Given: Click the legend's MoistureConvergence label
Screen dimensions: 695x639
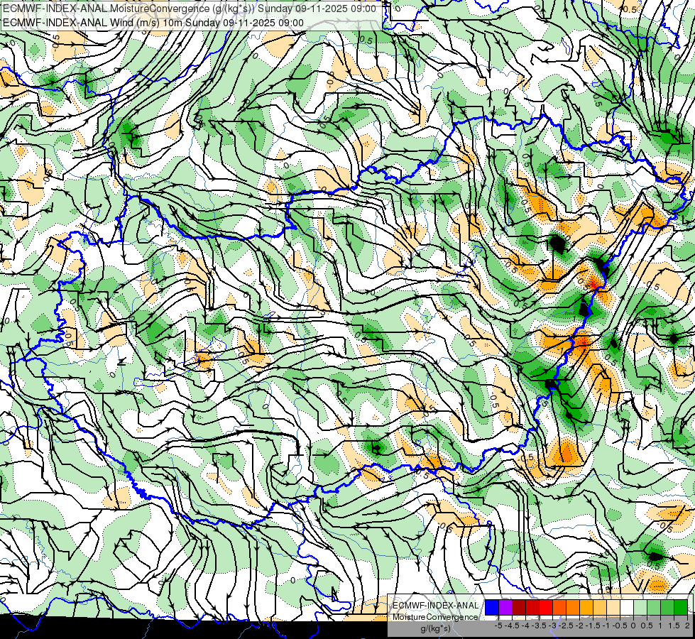Looking at the screenshot, I should [x=435, y=617].
